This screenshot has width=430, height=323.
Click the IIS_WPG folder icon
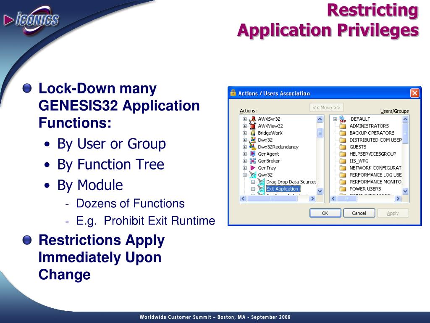343,161
